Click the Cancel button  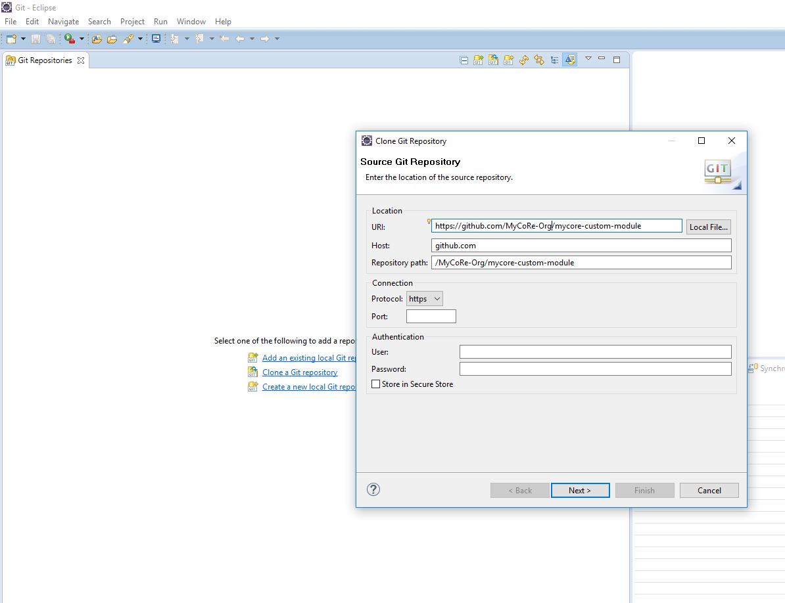point(709,491)
